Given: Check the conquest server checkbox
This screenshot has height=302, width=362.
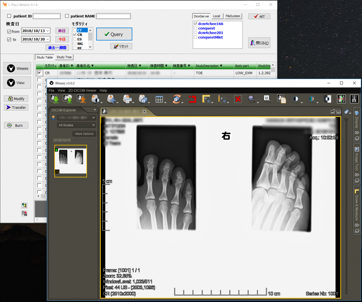Looking at the screenshot, I should [x=195, y=28].
